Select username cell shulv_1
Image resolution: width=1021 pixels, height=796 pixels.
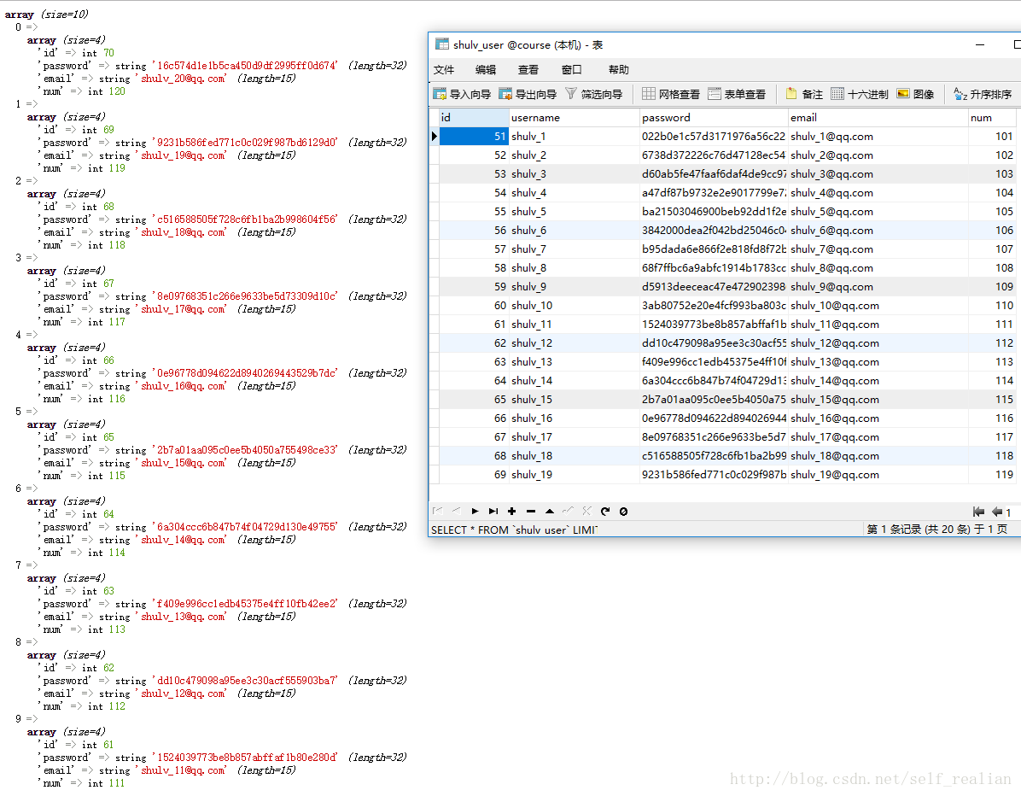coord(574,136)
